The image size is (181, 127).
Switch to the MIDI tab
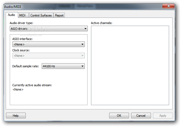click(x=23, y=15)
